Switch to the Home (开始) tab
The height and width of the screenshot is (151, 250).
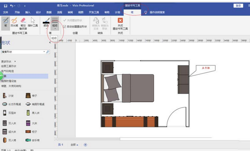click(x=17, y=12)
